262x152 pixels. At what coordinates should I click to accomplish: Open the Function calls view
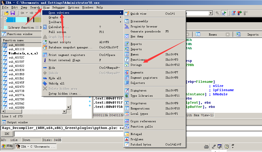(155, 127)
